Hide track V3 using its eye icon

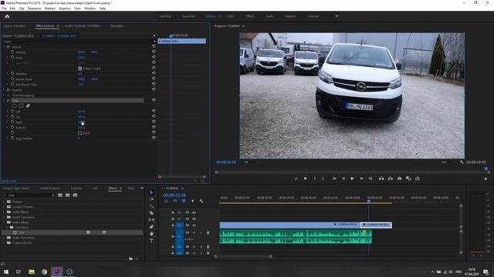194,212
